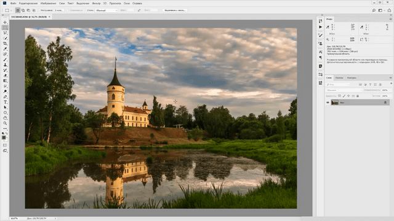The height and width of the screenshot is (221, 394).
Task: Choose Subtract from selection mode
Action: 28,10
